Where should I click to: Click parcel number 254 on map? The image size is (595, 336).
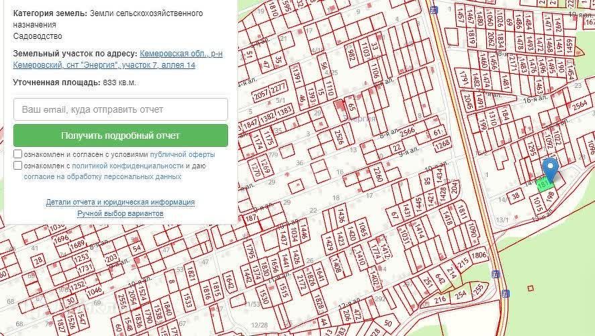pyautogui.click(x=460, y=294)
